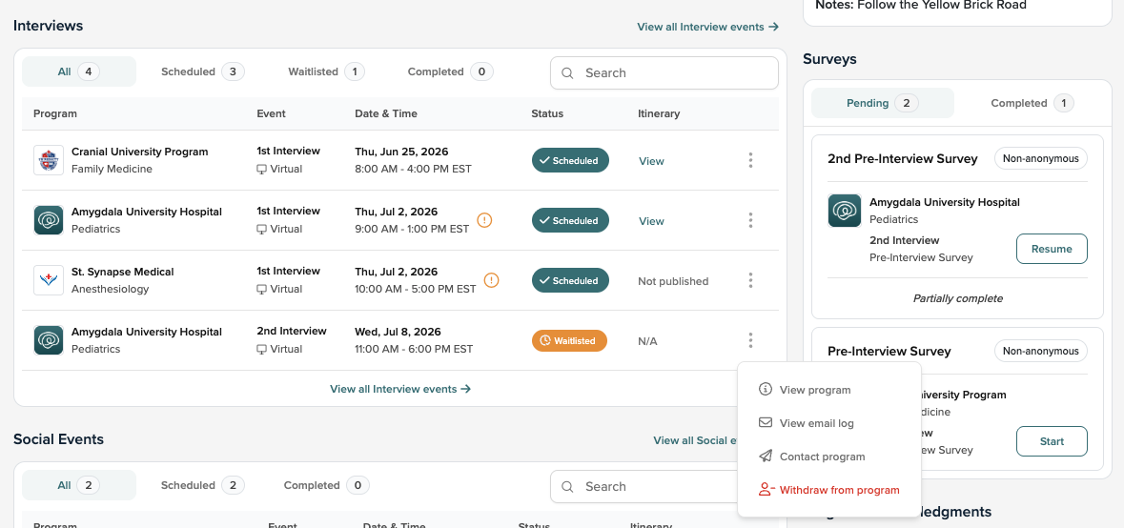
Task: Click Wed, Jul 8, 2026 date text
Action: coord(398,332)
